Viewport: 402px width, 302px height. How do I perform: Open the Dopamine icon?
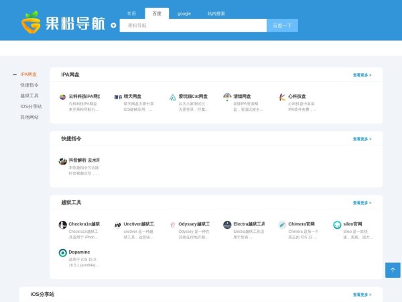click(x=62, y=252)
